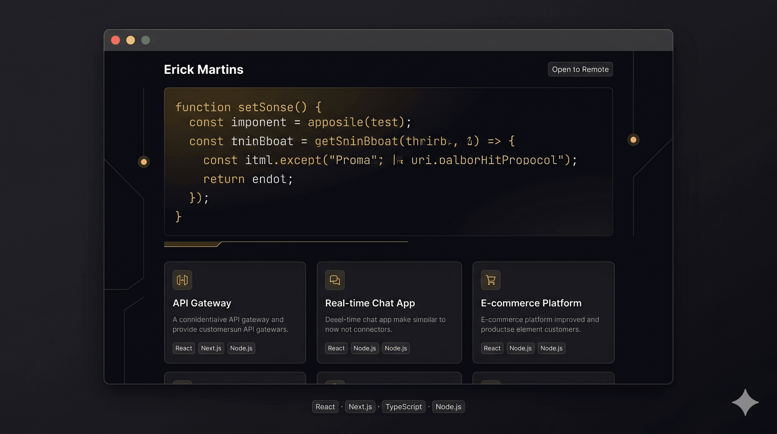Screen dimensions: 777x434
Task: Select the Node.js tag on the E-commerce Platform card
Action: pyautogui.click(x=520, y=348)
